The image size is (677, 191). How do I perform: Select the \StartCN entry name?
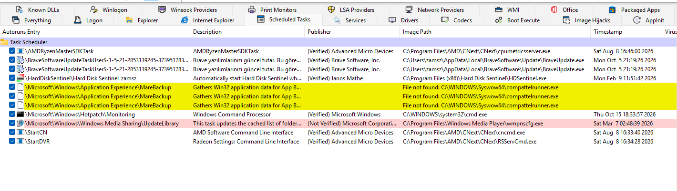click(36, 133)
